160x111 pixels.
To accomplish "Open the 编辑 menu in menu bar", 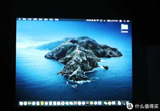I will 35,19.
